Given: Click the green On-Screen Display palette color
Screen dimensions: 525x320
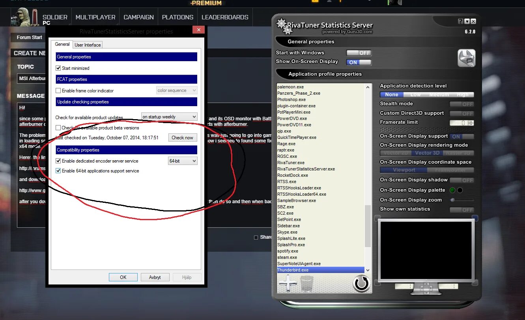Looking at the screenshot, I should (x=452, y=190).
